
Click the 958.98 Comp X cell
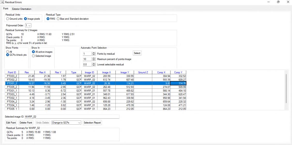coord(161,98)
